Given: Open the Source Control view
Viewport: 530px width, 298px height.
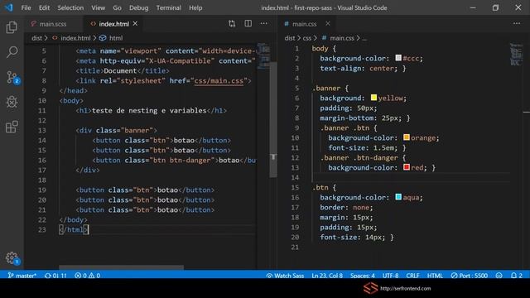Looking at the screenshot, I should (12, 77).
